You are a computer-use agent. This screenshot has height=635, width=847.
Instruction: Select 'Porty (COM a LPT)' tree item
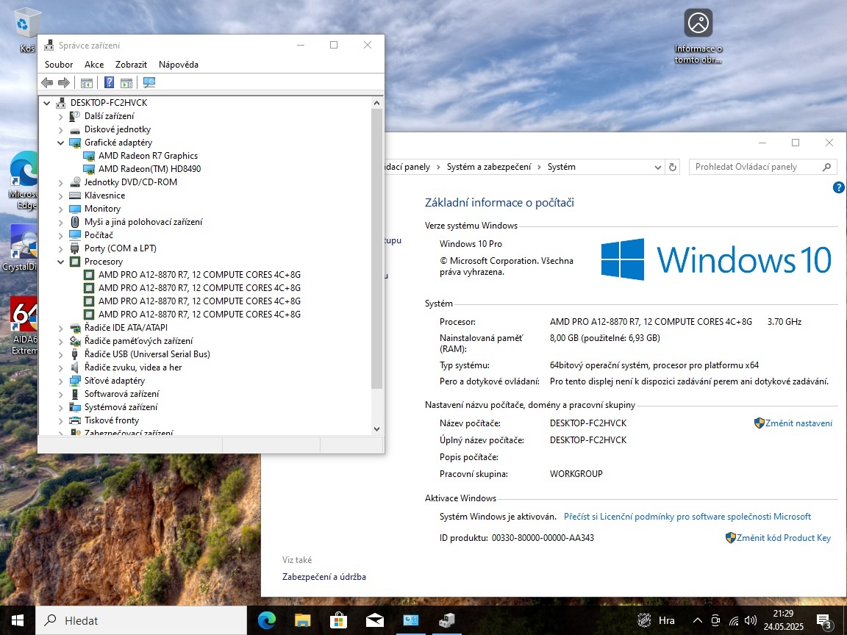pyautogui.click(x=121, y=248)
